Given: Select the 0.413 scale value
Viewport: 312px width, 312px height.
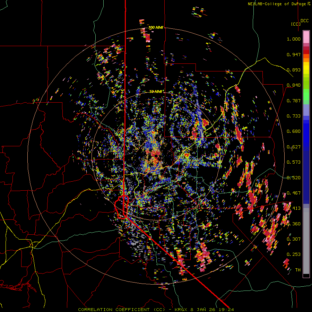Looking at the screenshot, I should coord(294,208).
